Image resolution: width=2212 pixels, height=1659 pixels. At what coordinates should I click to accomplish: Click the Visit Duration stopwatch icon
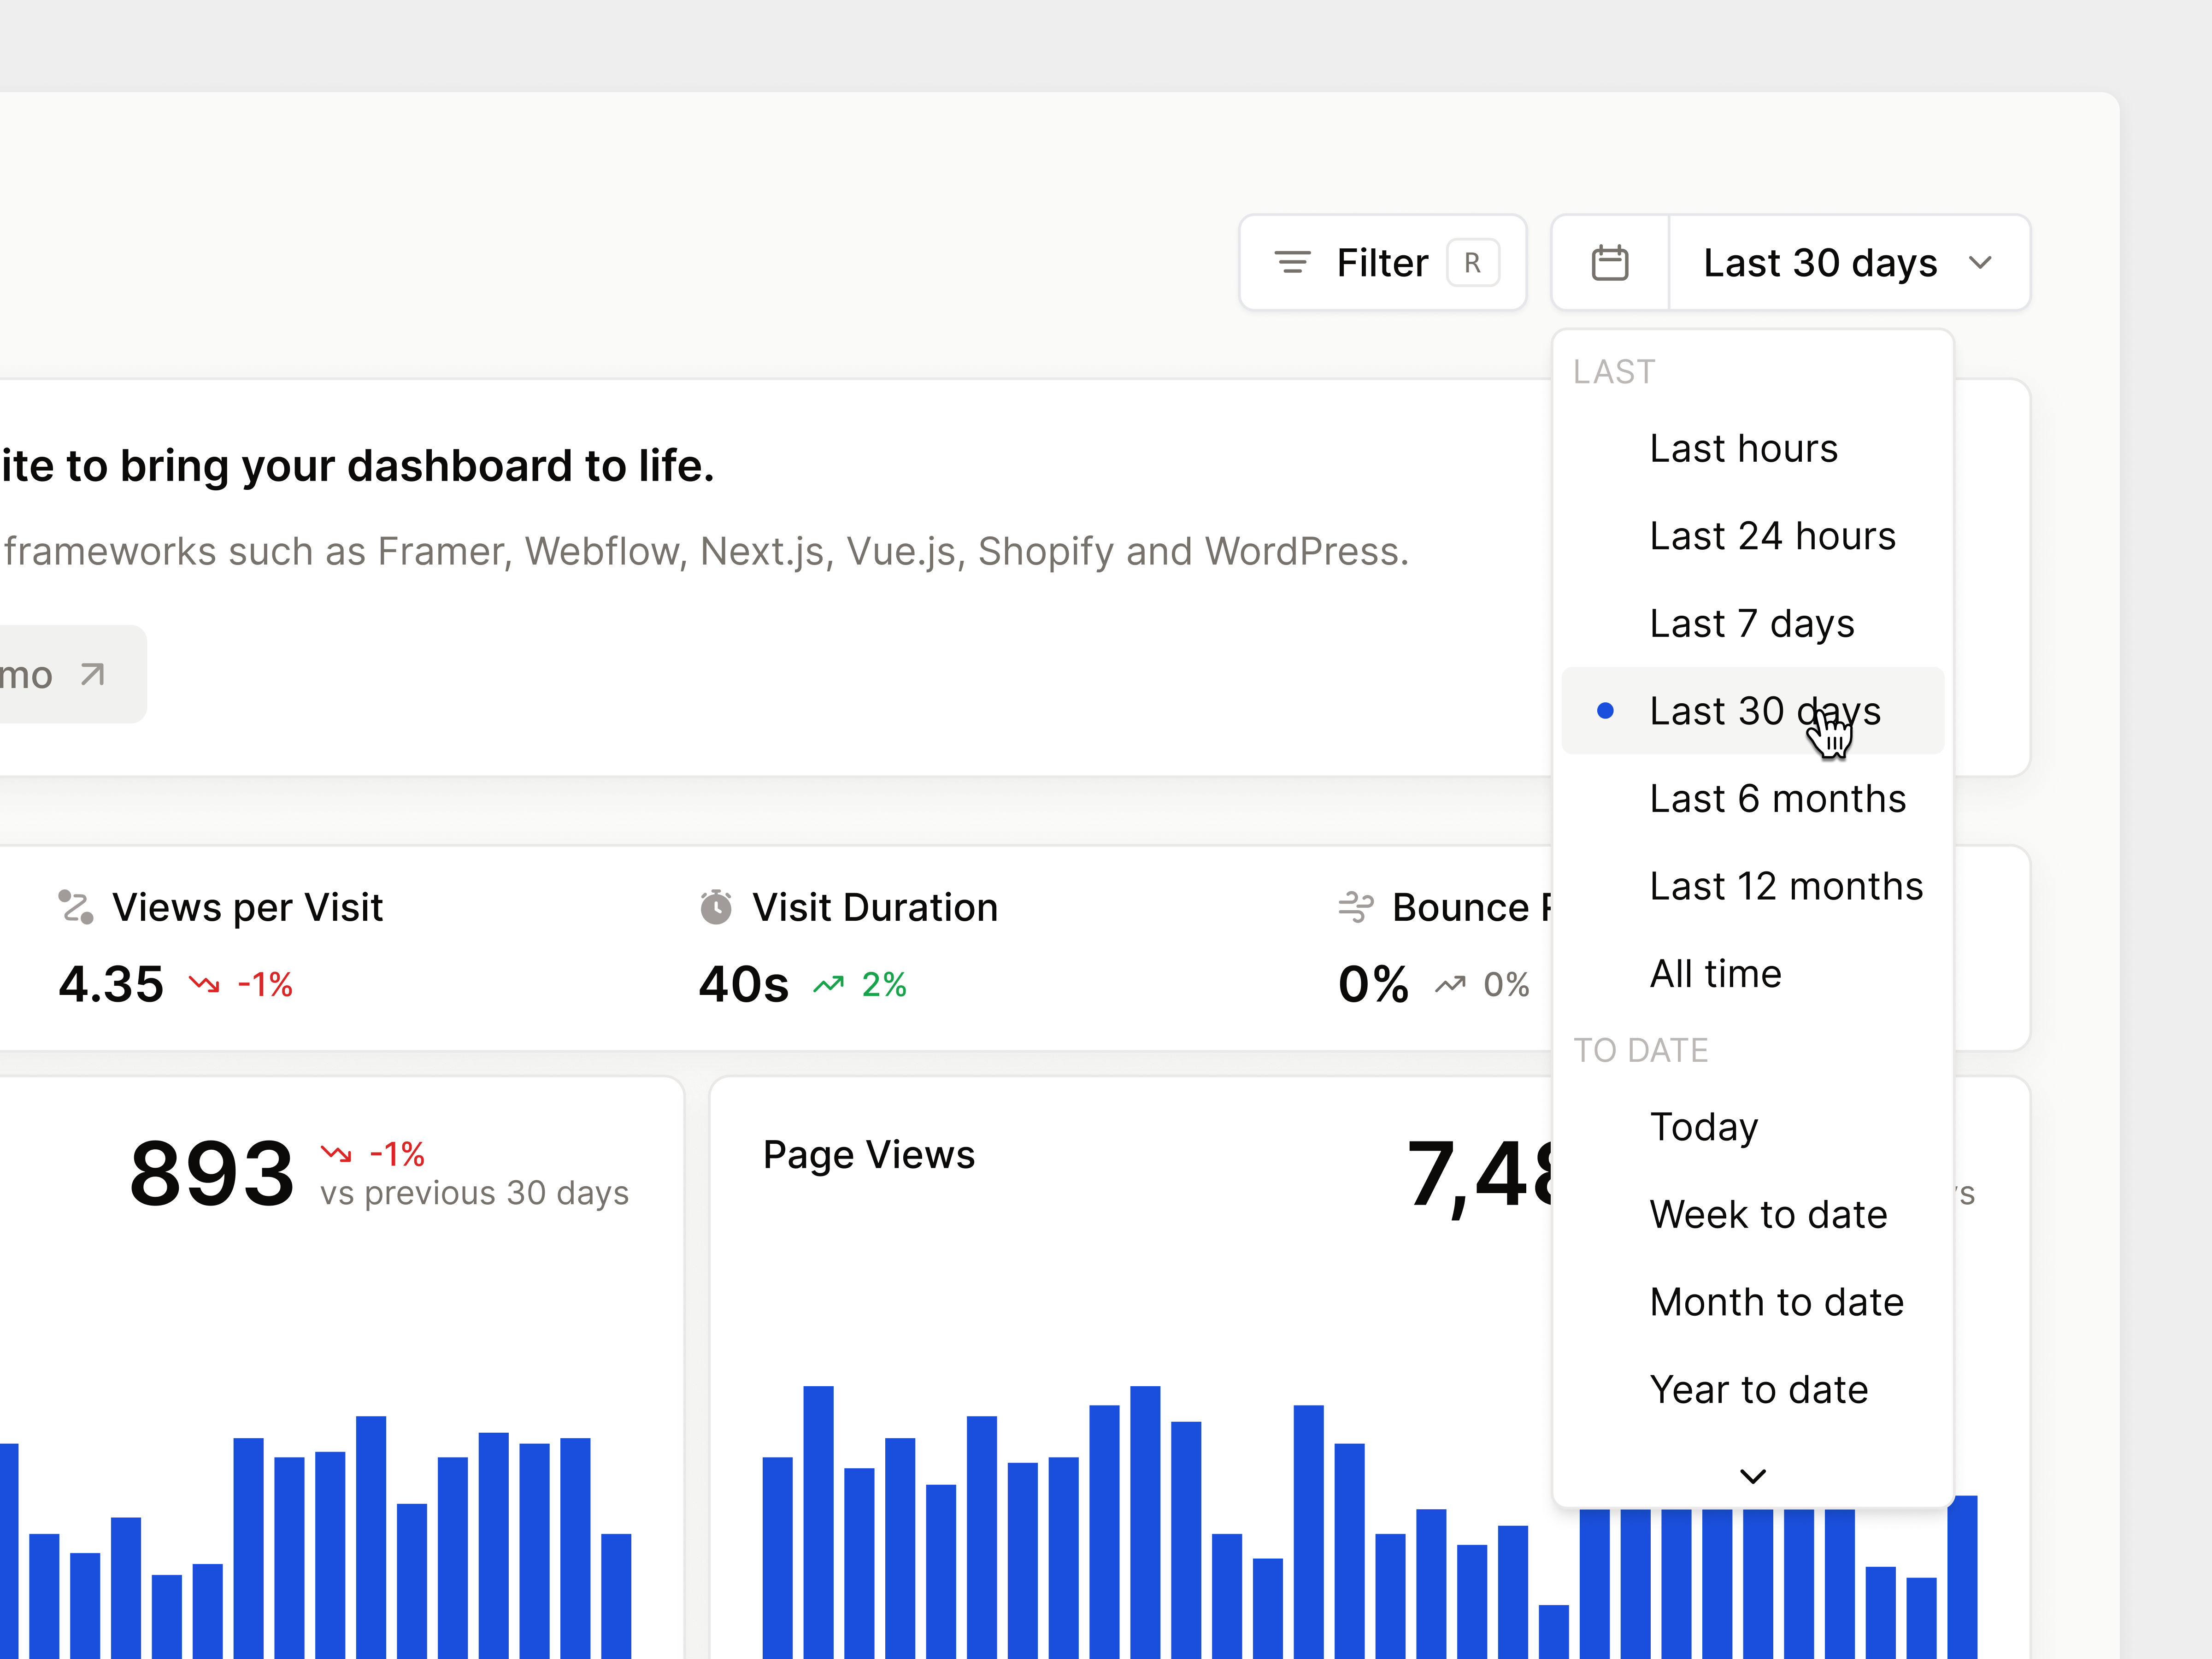tap(716, 907)
